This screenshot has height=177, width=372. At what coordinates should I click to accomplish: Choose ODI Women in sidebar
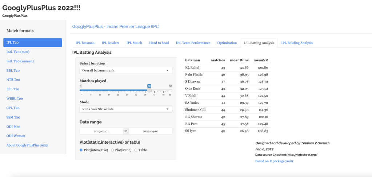16,136
